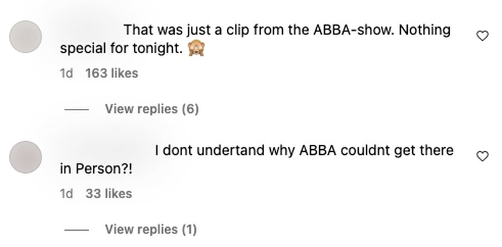Open profile picture of ABBA-show clip commenter

[26, 37]
